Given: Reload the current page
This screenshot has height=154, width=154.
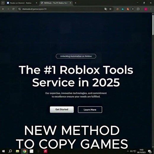Looking at the screenshot, I should click(x=13, y=9).
